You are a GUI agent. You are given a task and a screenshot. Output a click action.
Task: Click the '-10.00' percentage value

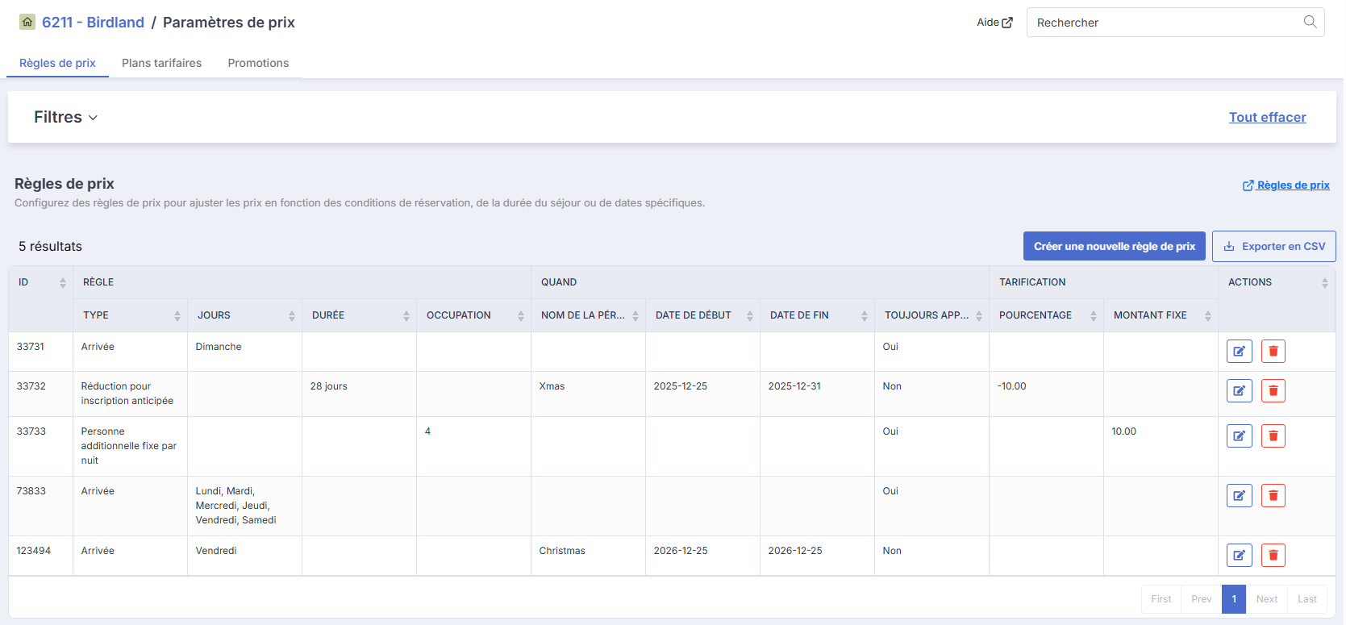[1011, 386]
